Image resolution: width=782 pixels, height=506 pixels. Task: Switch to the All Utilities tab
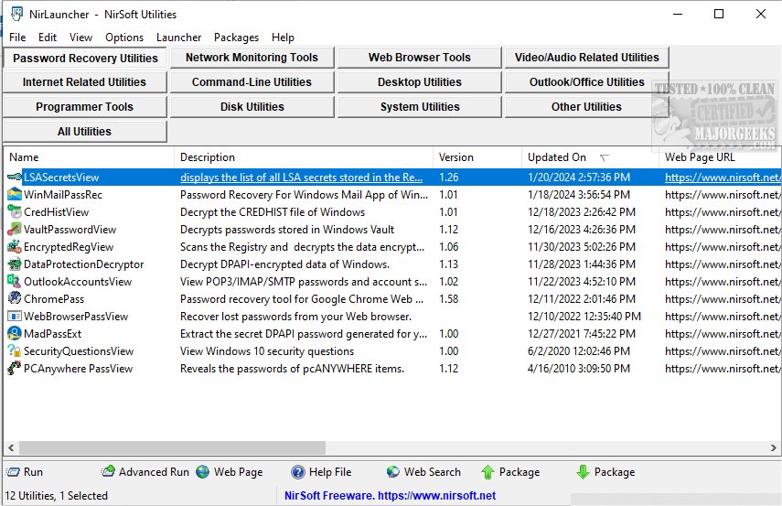pyautogui.click(x=84, y=132)
